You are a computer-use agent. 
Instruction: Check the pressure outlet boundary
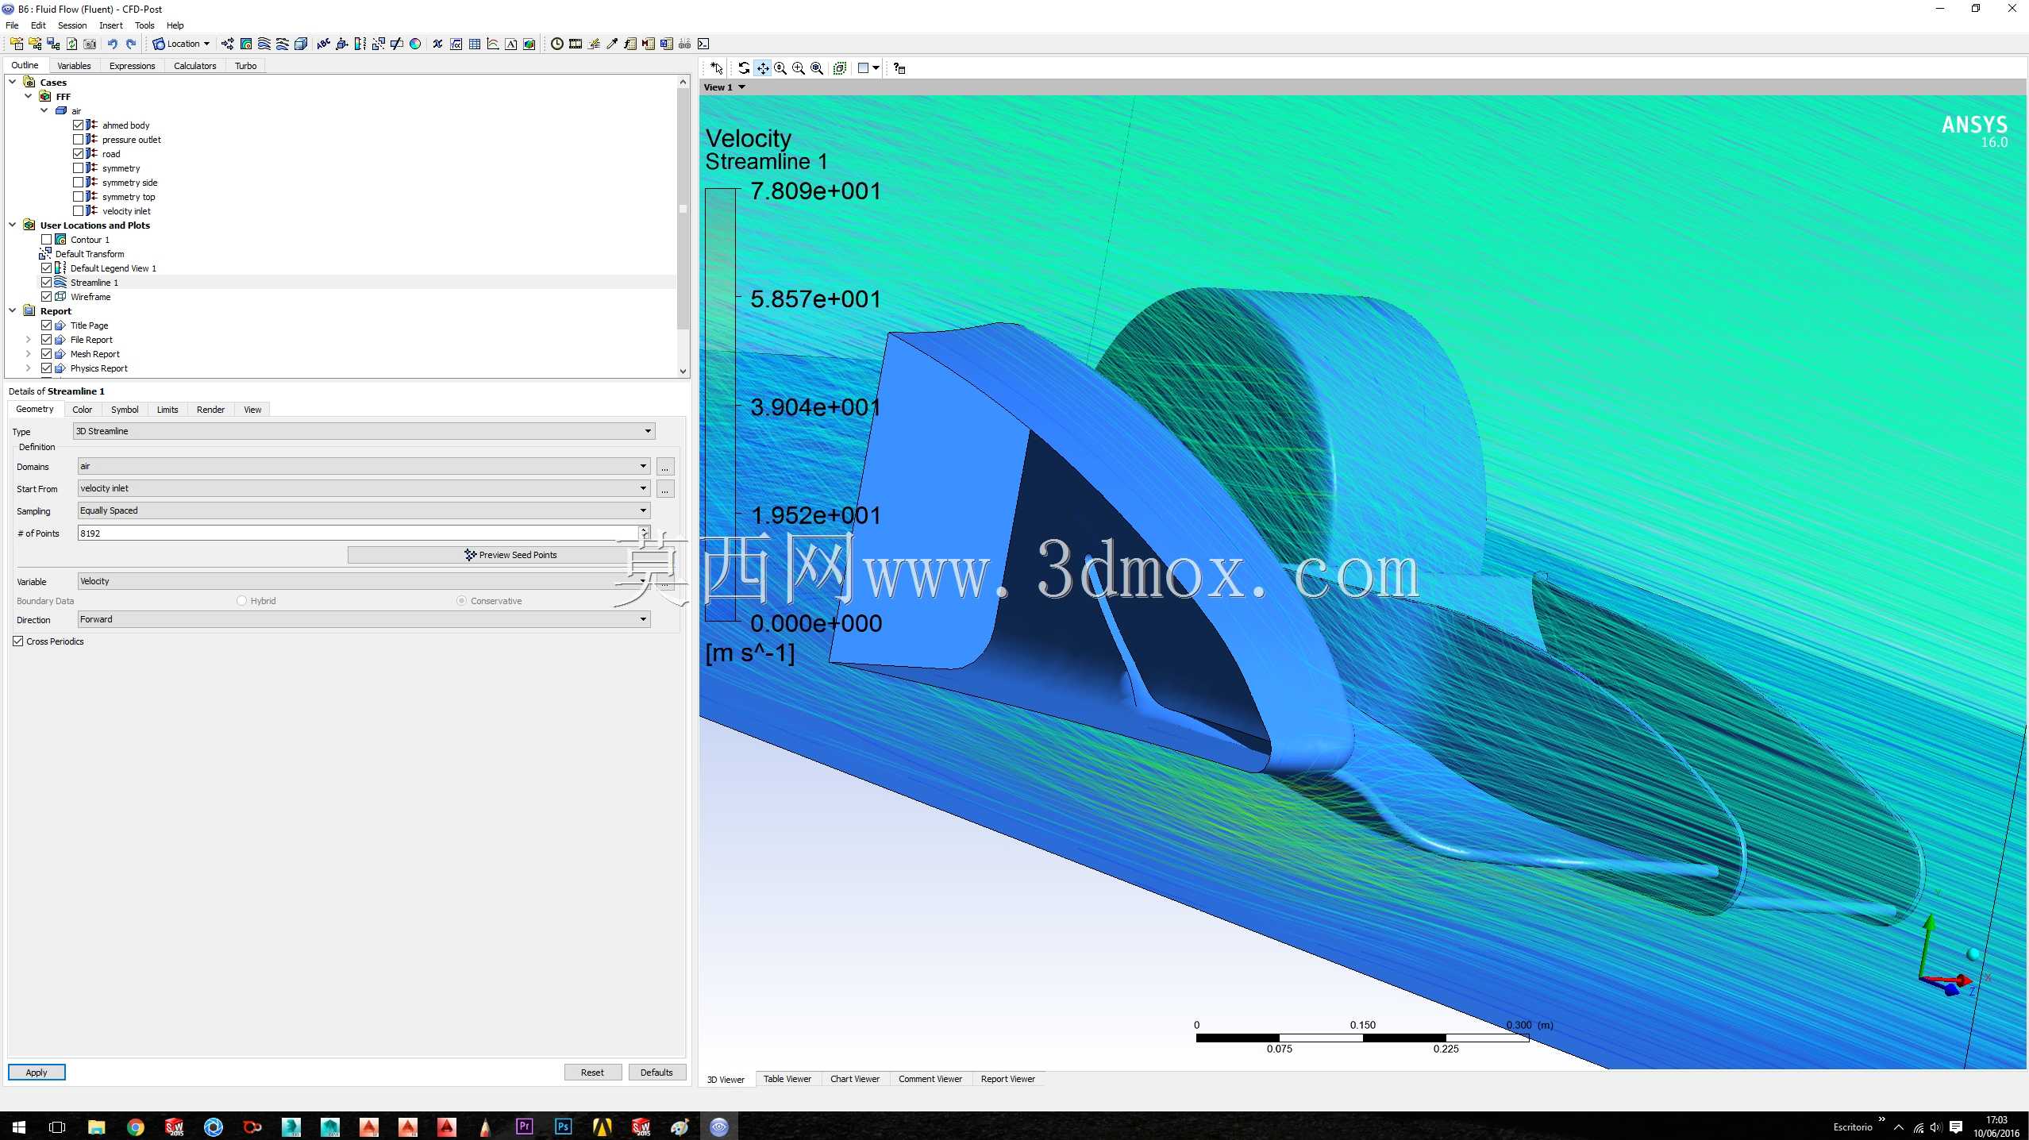78,140
